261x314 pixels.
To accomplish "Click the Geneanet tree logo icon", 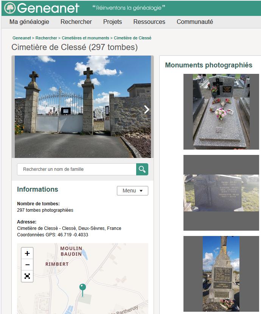I will pyautogui.click(x=10, y=8).
